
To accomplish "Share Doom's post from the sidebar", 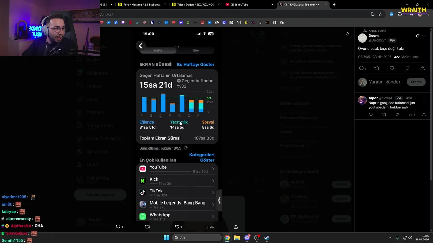I will (x=423, y=68).
